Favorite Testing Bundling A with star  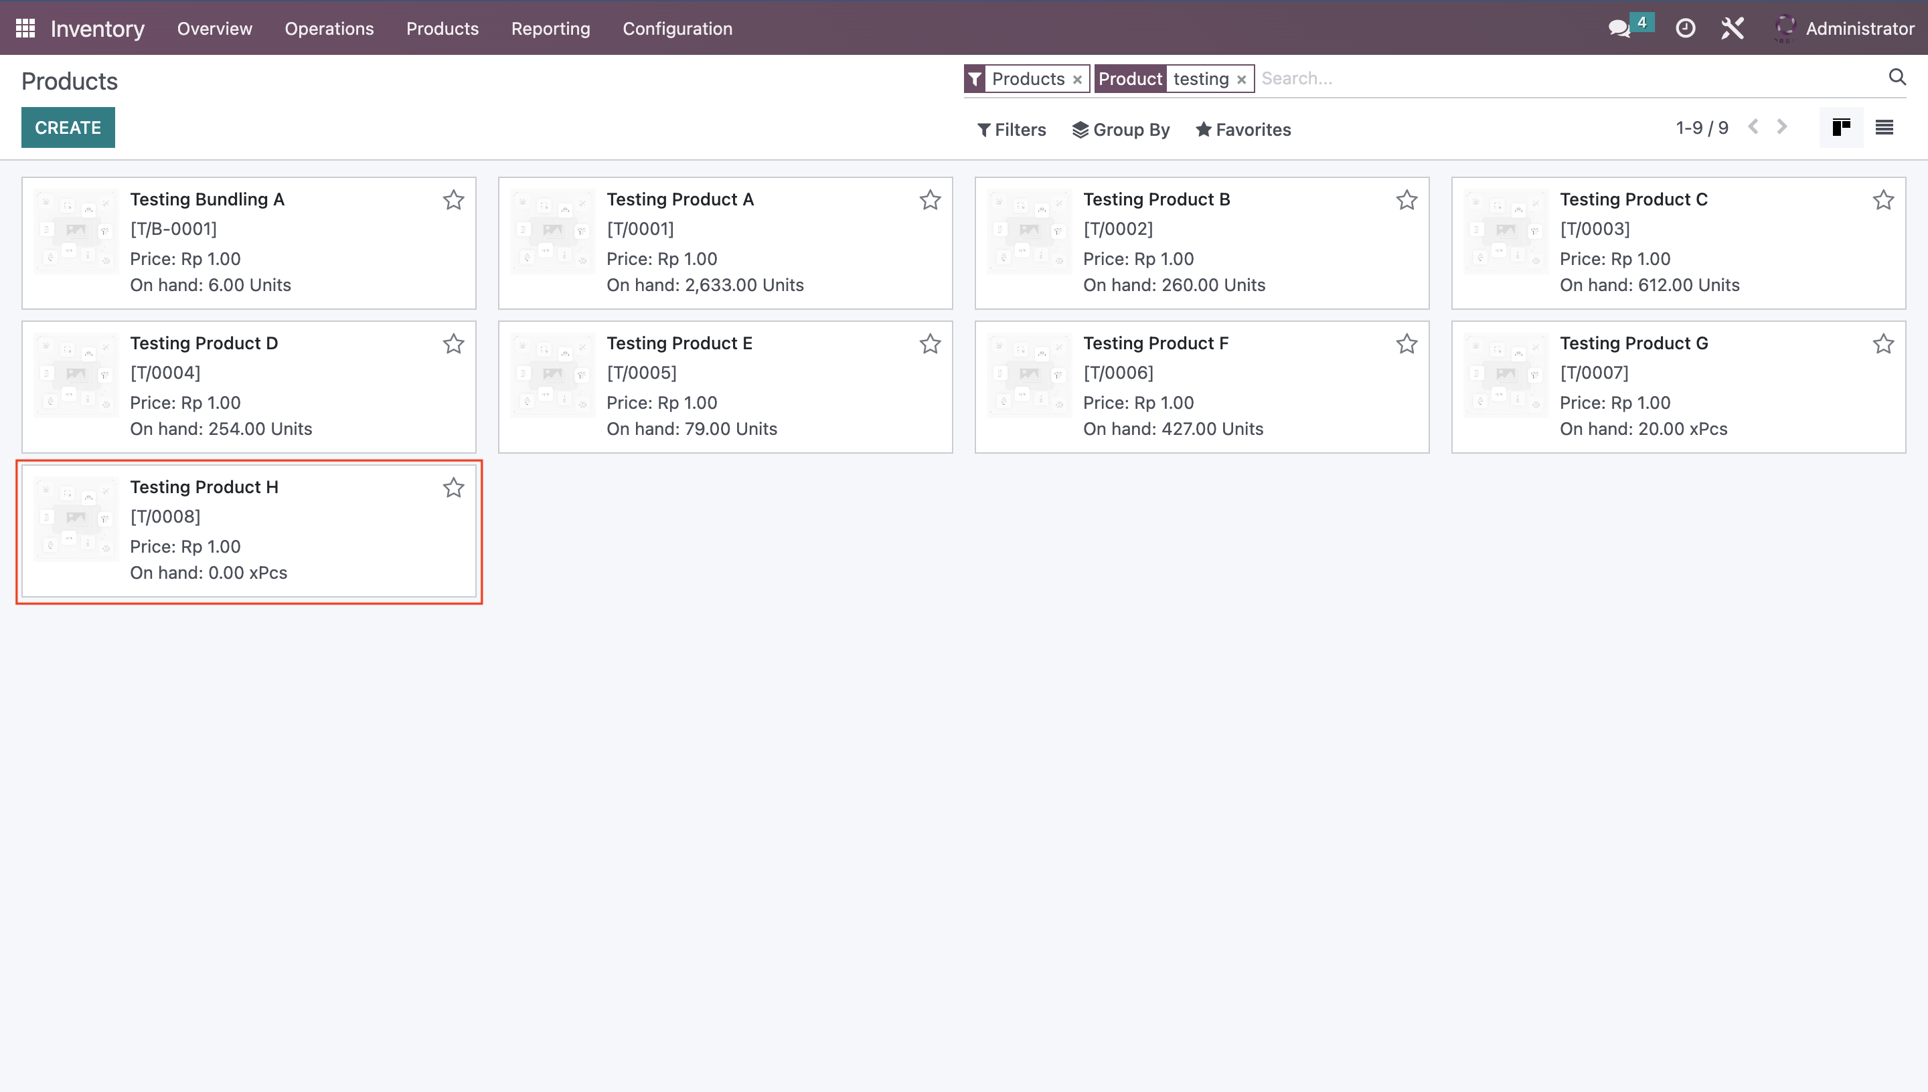coord(453,200)
